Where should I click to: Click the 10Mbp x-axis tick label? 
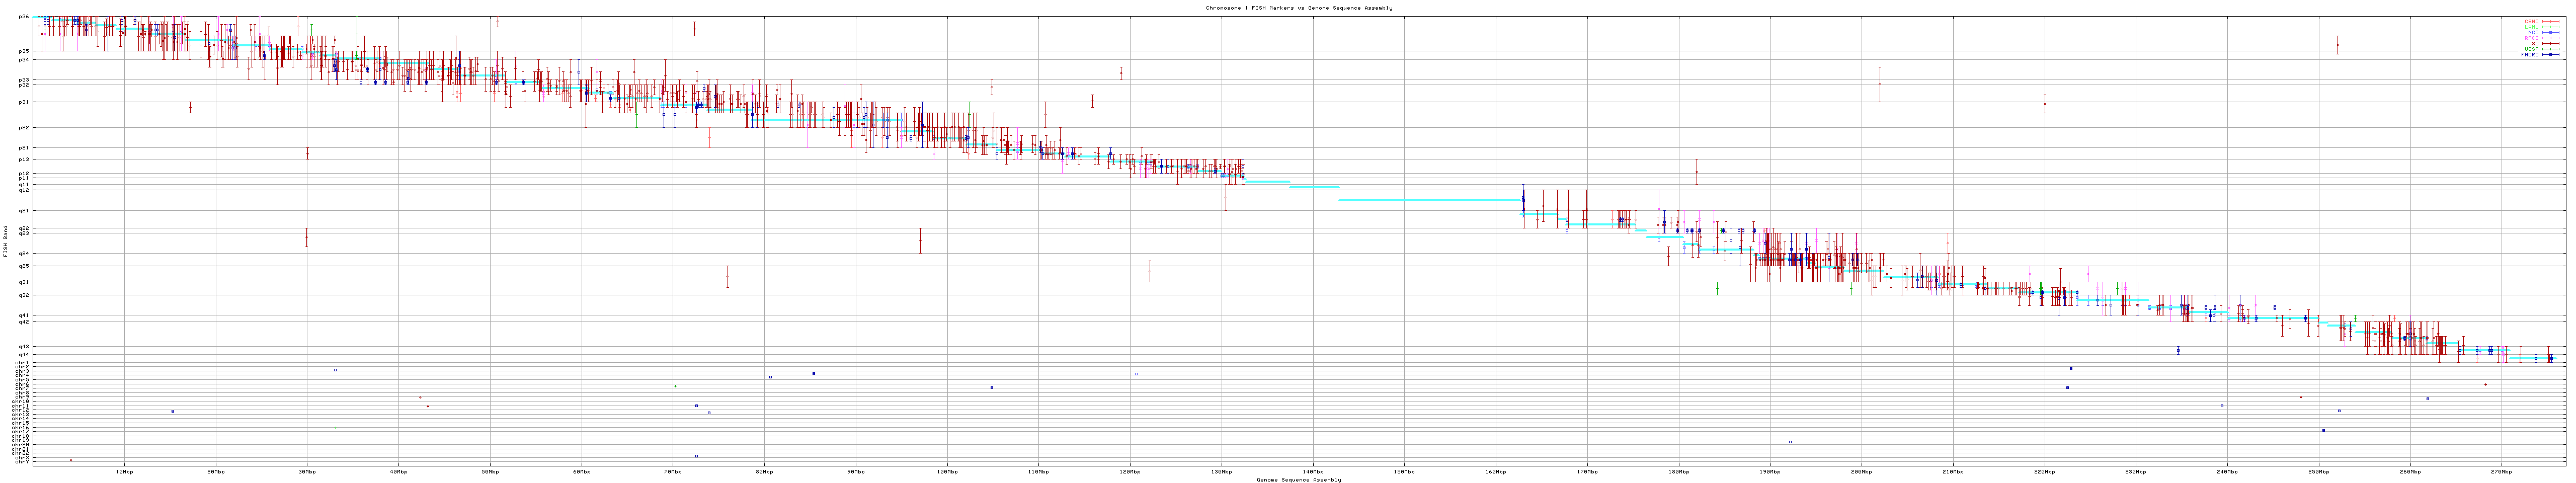[124, 471]
